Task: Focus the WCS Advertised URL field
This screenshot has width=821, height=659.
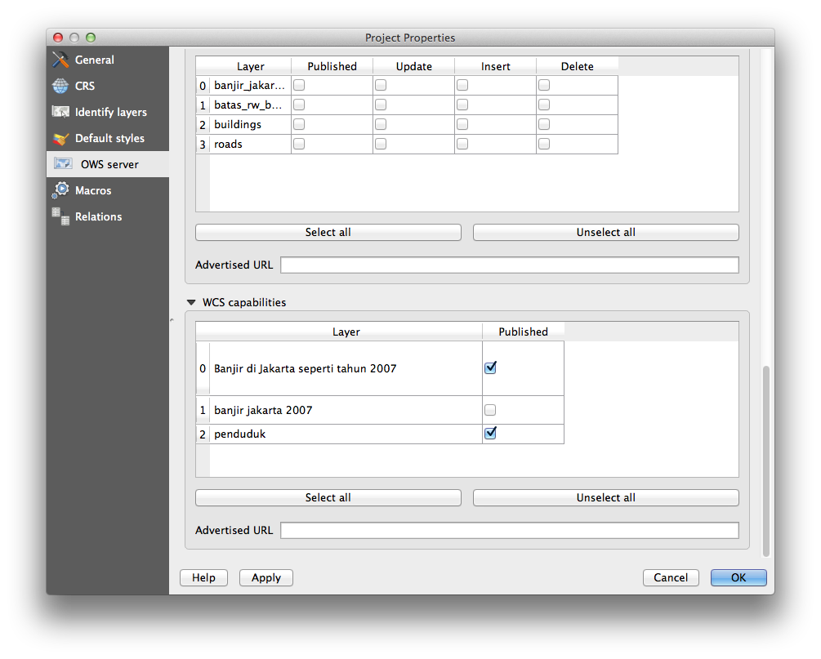Action: tap(509, 530)
